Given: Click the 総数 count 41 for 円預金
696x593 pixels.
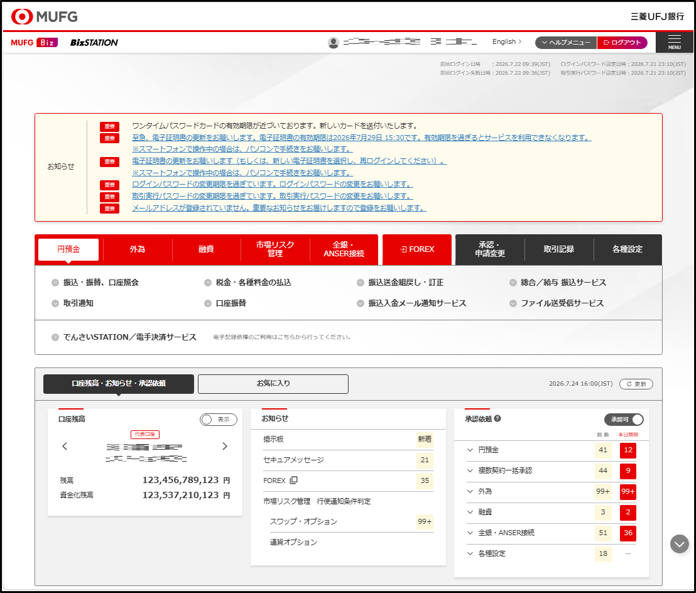Looking at the screenshot, I should coord(603,450).
